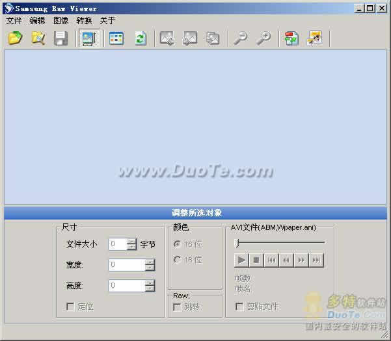The image size is (391, 341).
Task: Click the red-green file convert icon
Action: 291,38
